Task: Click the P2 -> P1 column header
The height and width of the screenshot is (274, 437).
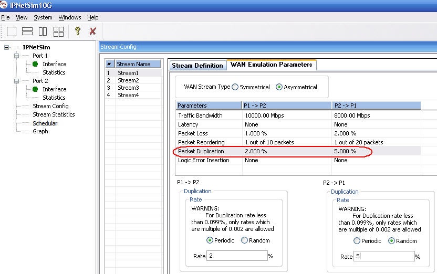Action: pos(376,106)
